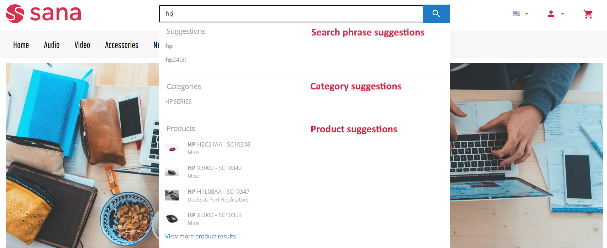Expand the account dropdown arrow
The width and height of the screenshot is (607, 248).
[563, 14]
